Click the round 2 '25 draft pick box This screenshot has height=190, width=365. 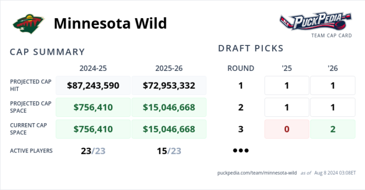tap(287, 108)
